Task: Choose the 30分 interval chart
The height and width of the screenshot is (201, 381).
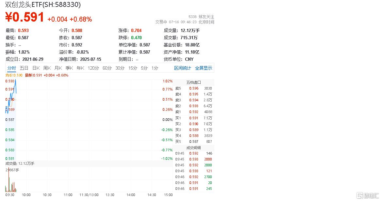Action: (x=120, y=68)
